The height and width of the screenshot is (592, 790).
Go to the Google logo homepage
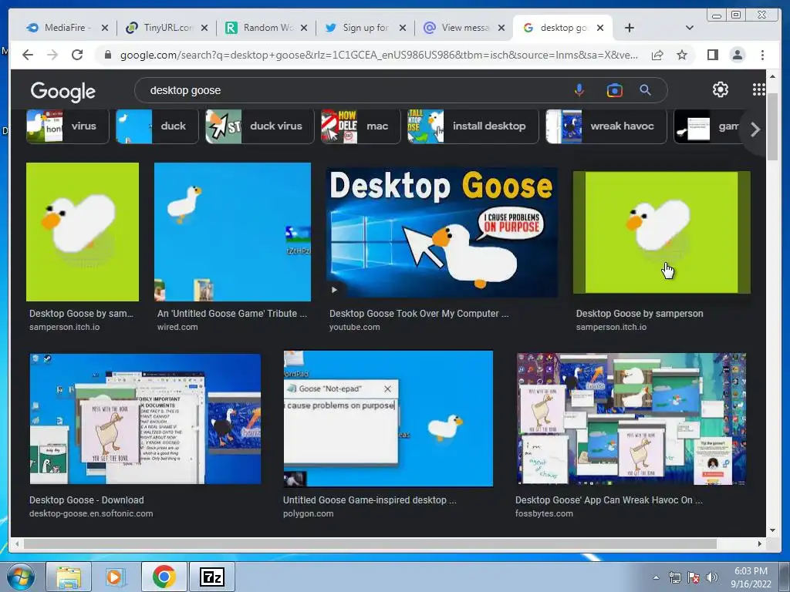pos(63,92)
